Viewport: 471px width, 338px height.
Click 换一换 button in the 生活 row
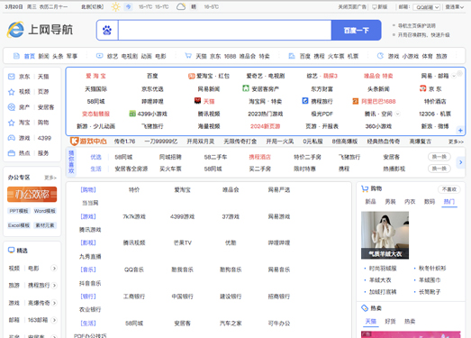(x=439, y=169)
